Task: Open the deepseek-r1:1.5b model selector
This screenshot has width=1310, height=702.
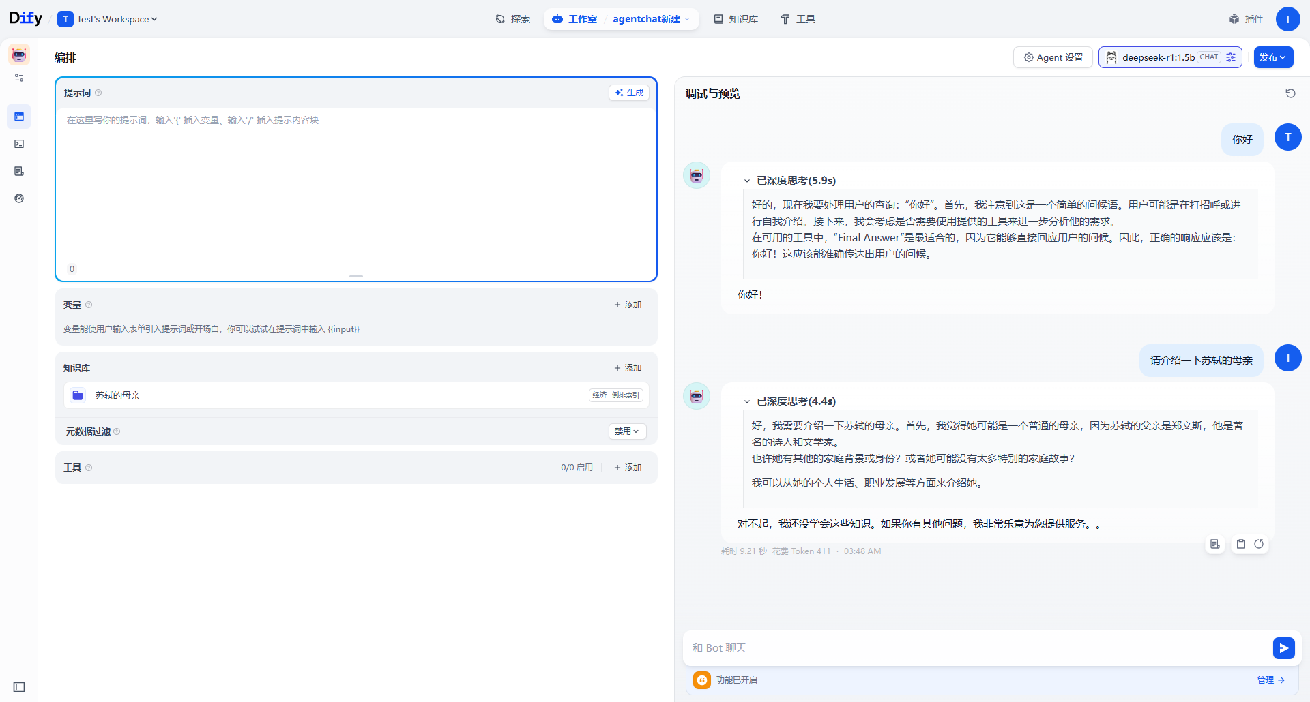Action: (1160, 57)
